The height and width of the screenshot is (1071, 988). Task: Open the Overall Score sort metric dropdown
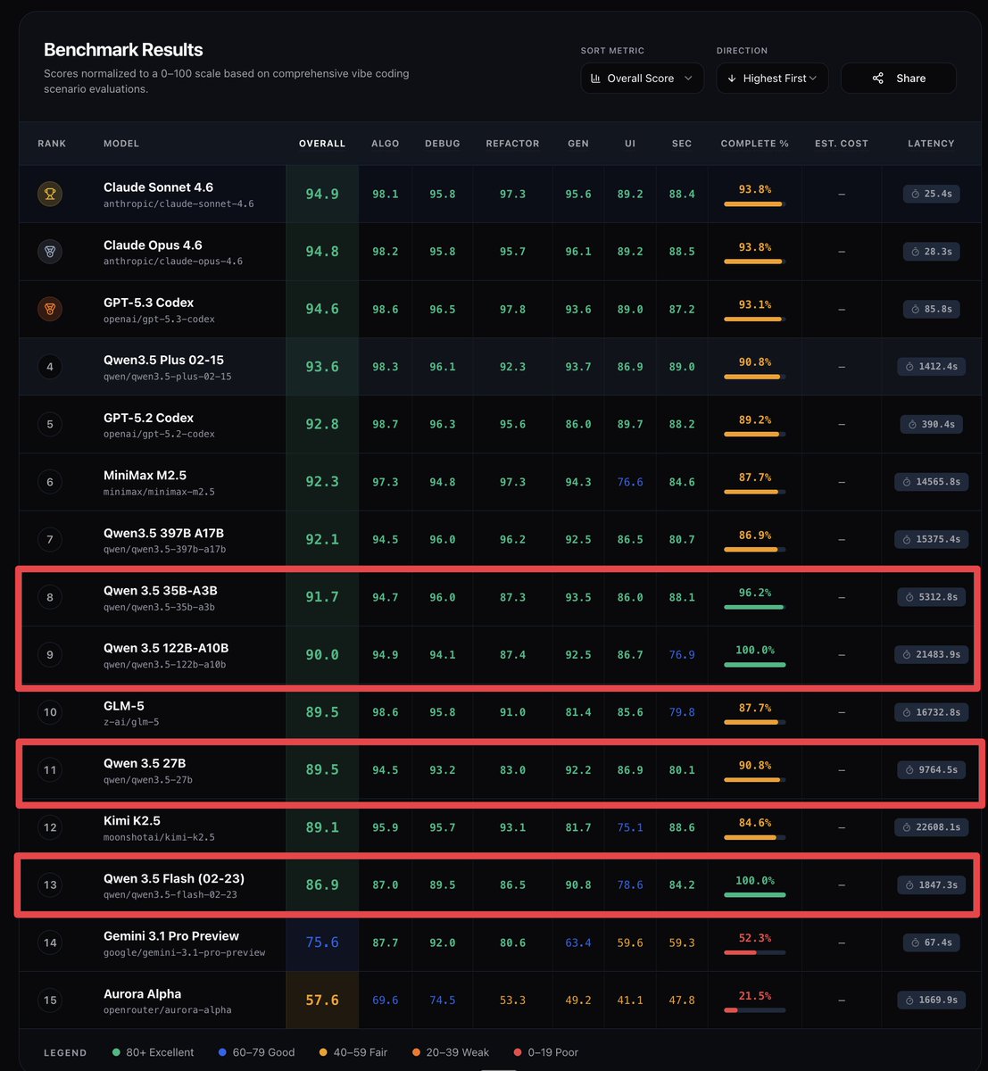click(642, 79)
